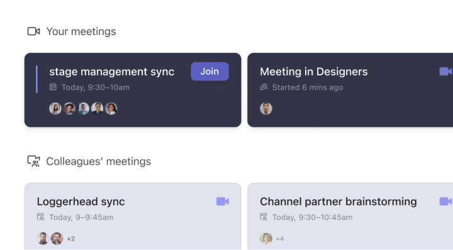Click the Started 6 mins ago text
The width and height of the screenshot is (453, 250).
click(308, 87)
